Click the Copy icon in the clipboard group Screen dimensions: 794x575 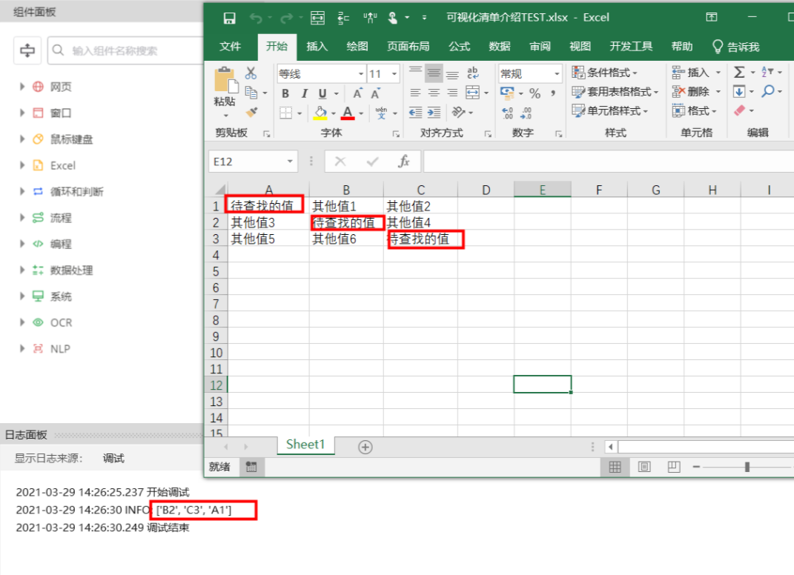coord(251,92)
